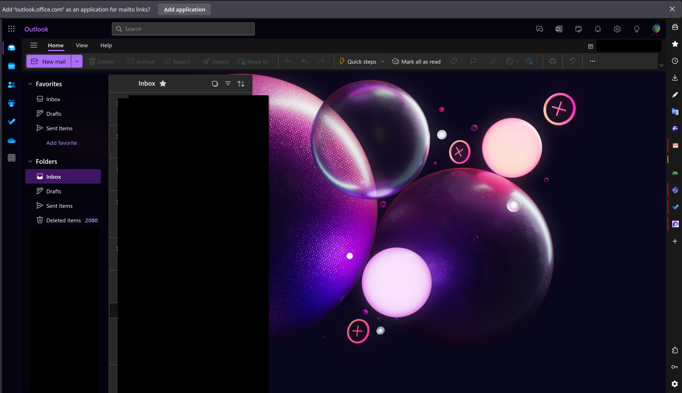
Task: Click the Reply all icon
Action: (304, 61)
